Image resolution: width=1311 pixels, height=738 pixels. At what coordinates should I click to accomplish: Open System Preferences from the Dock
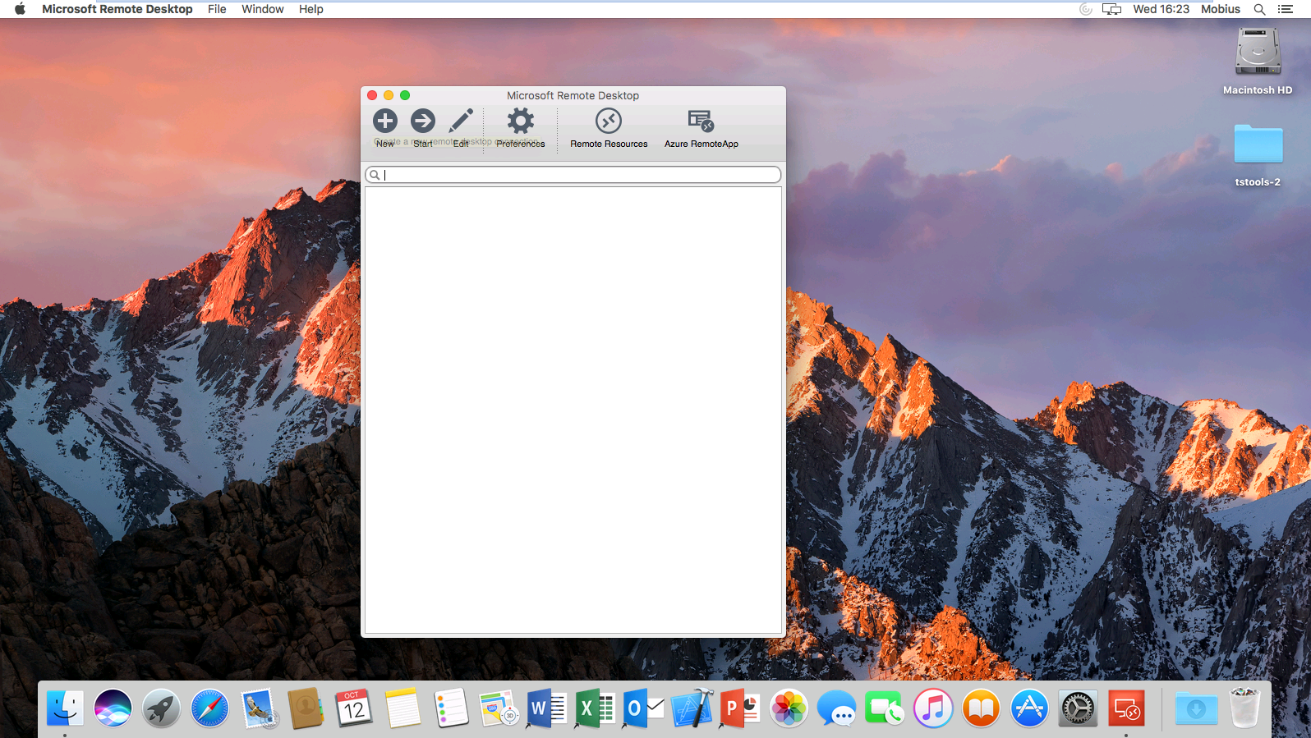click(1078, 708)
